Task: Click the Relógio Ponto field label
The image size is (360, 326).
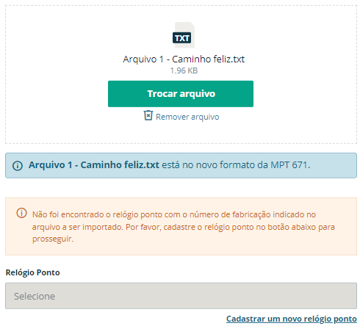Action: click(32, 272)
